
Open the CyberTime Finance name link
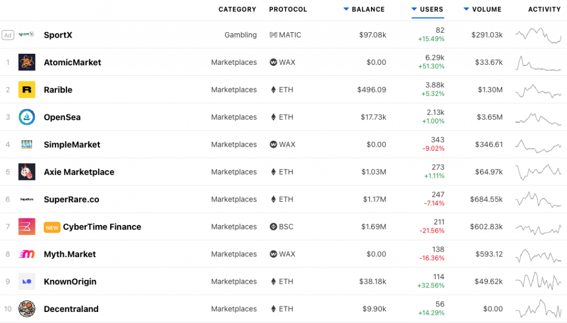(x=102, y=227)
